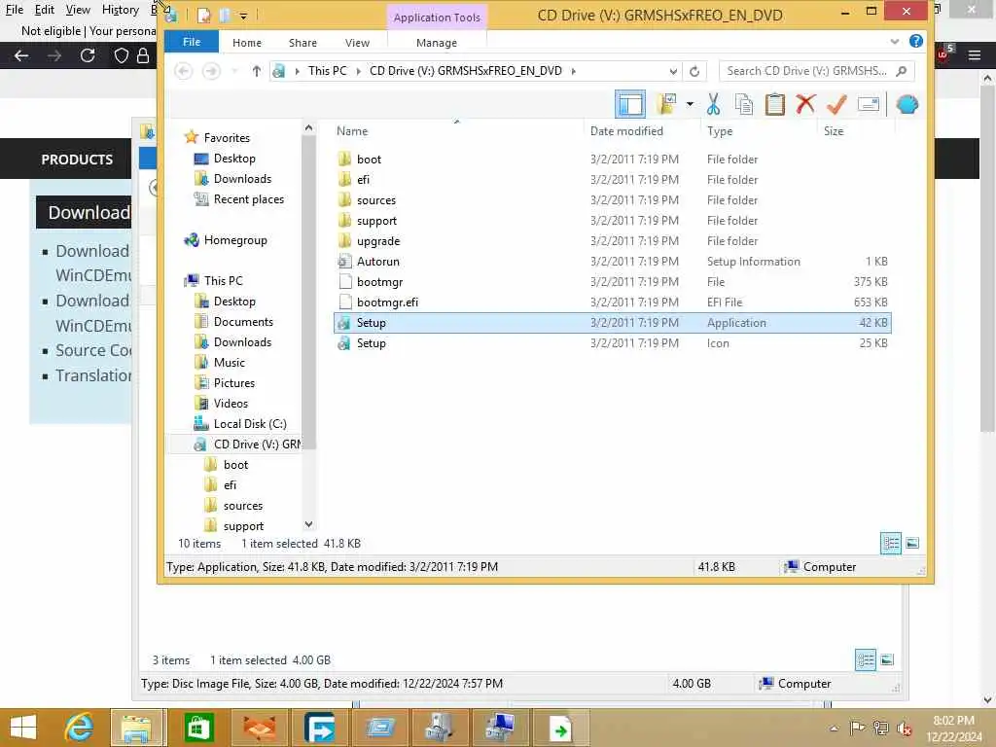Click the Copy toolbar icon
The width and height of the screenshot is (996, 747).
point(744,104)
